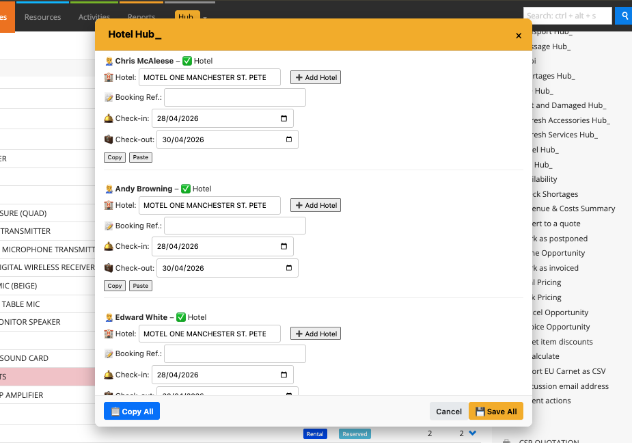
Task: Click Add Hotel for Andy Browning
Action: pos(316,205)
